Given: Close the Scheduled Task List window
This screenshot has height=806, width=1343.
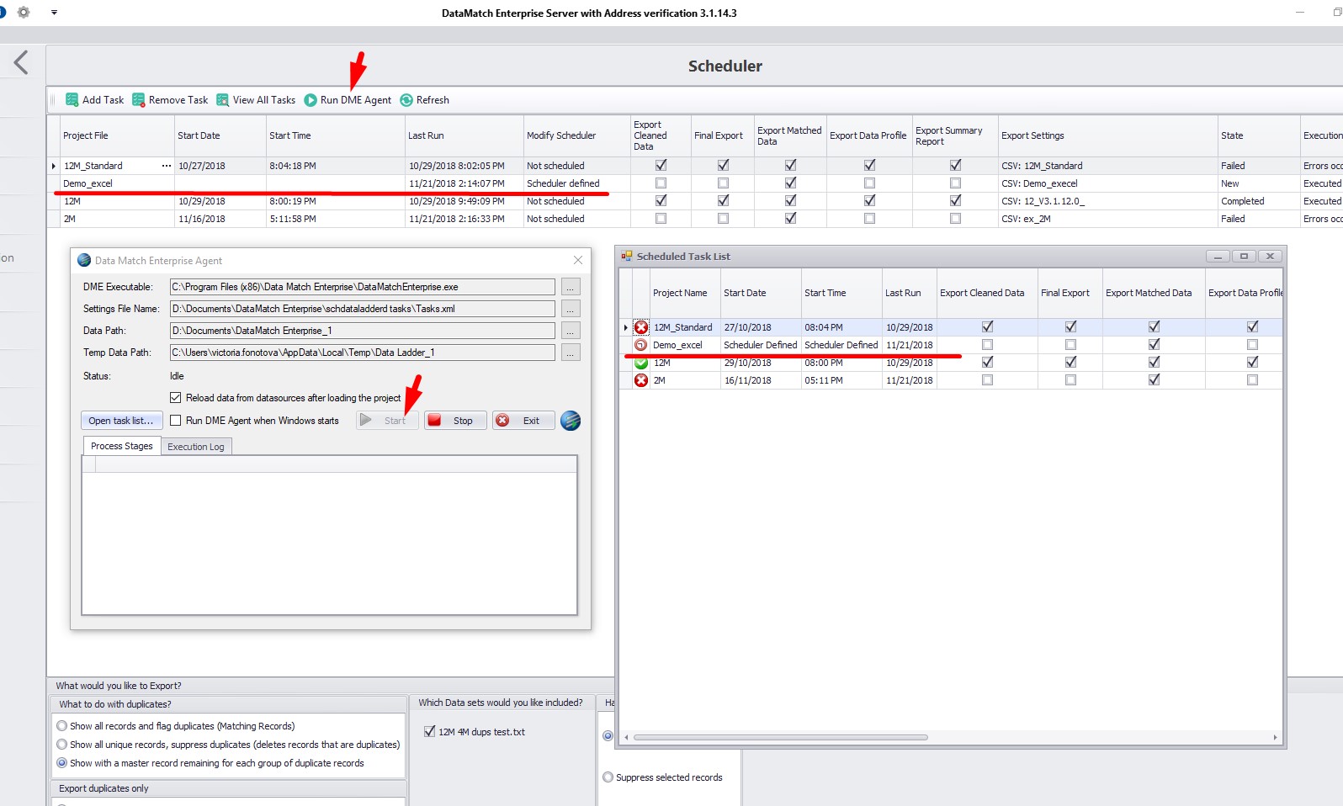Looking at the screenshot, I should click(1270, 257).
